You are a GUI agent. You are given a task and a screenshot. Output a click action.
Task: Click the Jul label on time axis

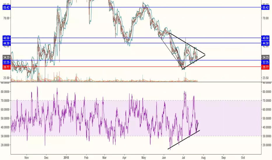(x=183, y=158)
